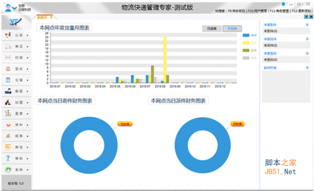This screenshot has height=191, width=314.
Task: Open the 软件升级 link
Action: (270, 68)
